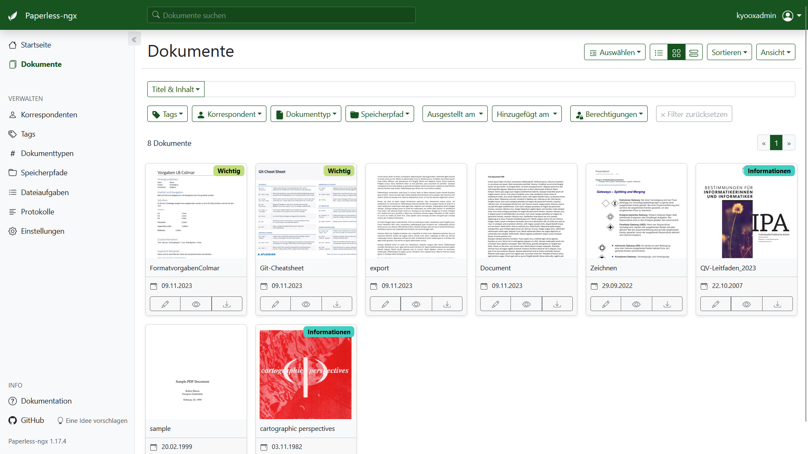Preview the export document with eye icon
Image resolution: width=808 pixels, height=454 pixels.
416,304
